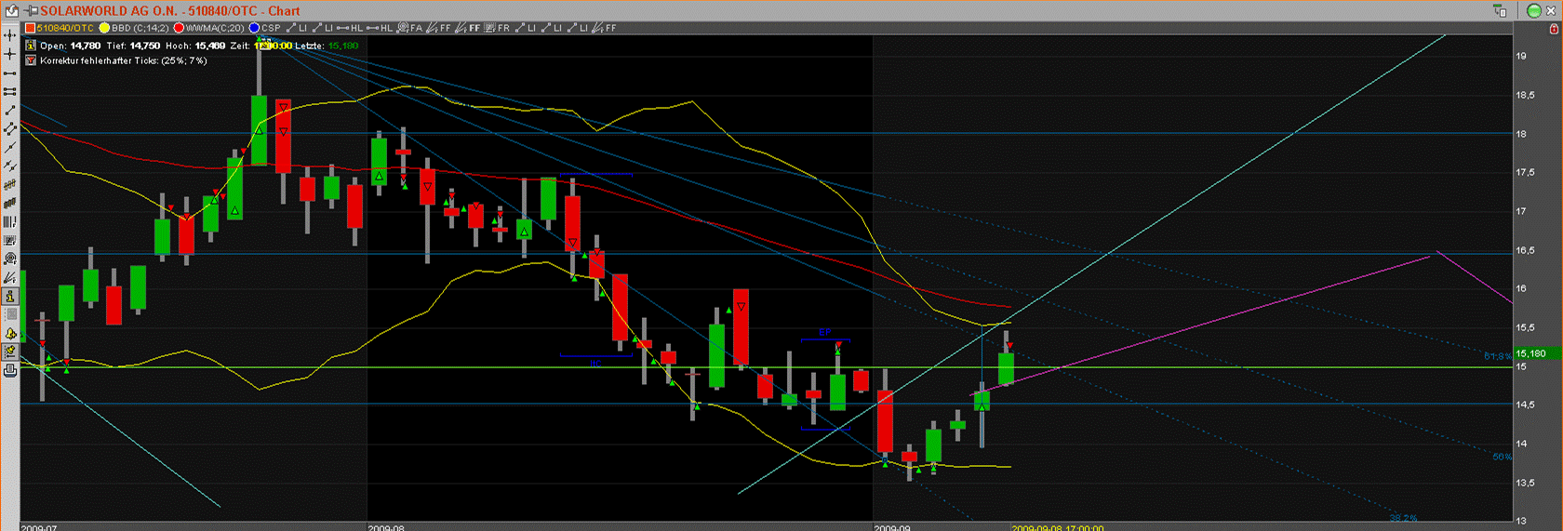Viewport: 1563px width, 531px height.
Task: Open the window docking icon in title bar
Action: tap(1500, 10)
